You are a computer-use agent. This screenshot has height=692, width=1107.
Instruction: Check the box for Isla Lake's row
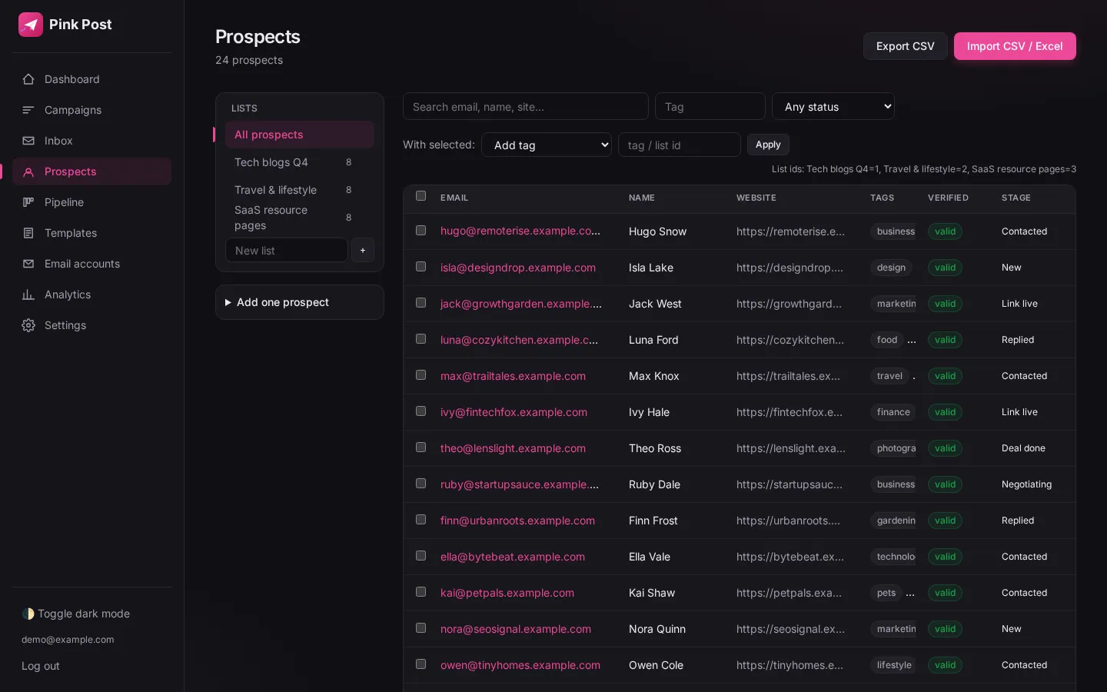tap(421, 267)
